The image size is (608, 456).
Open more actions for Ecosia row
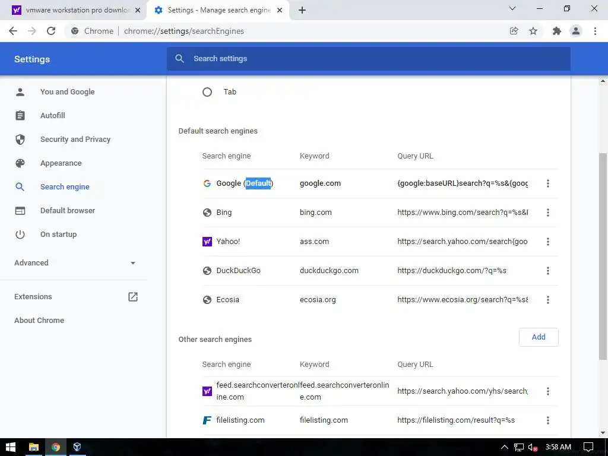coord(548,300)
